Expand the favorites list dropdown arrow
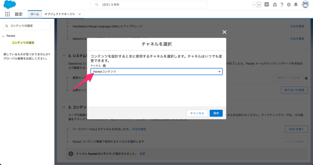This screenshot has width=313, height=165. pyautogui.click(x=259, y=5)
